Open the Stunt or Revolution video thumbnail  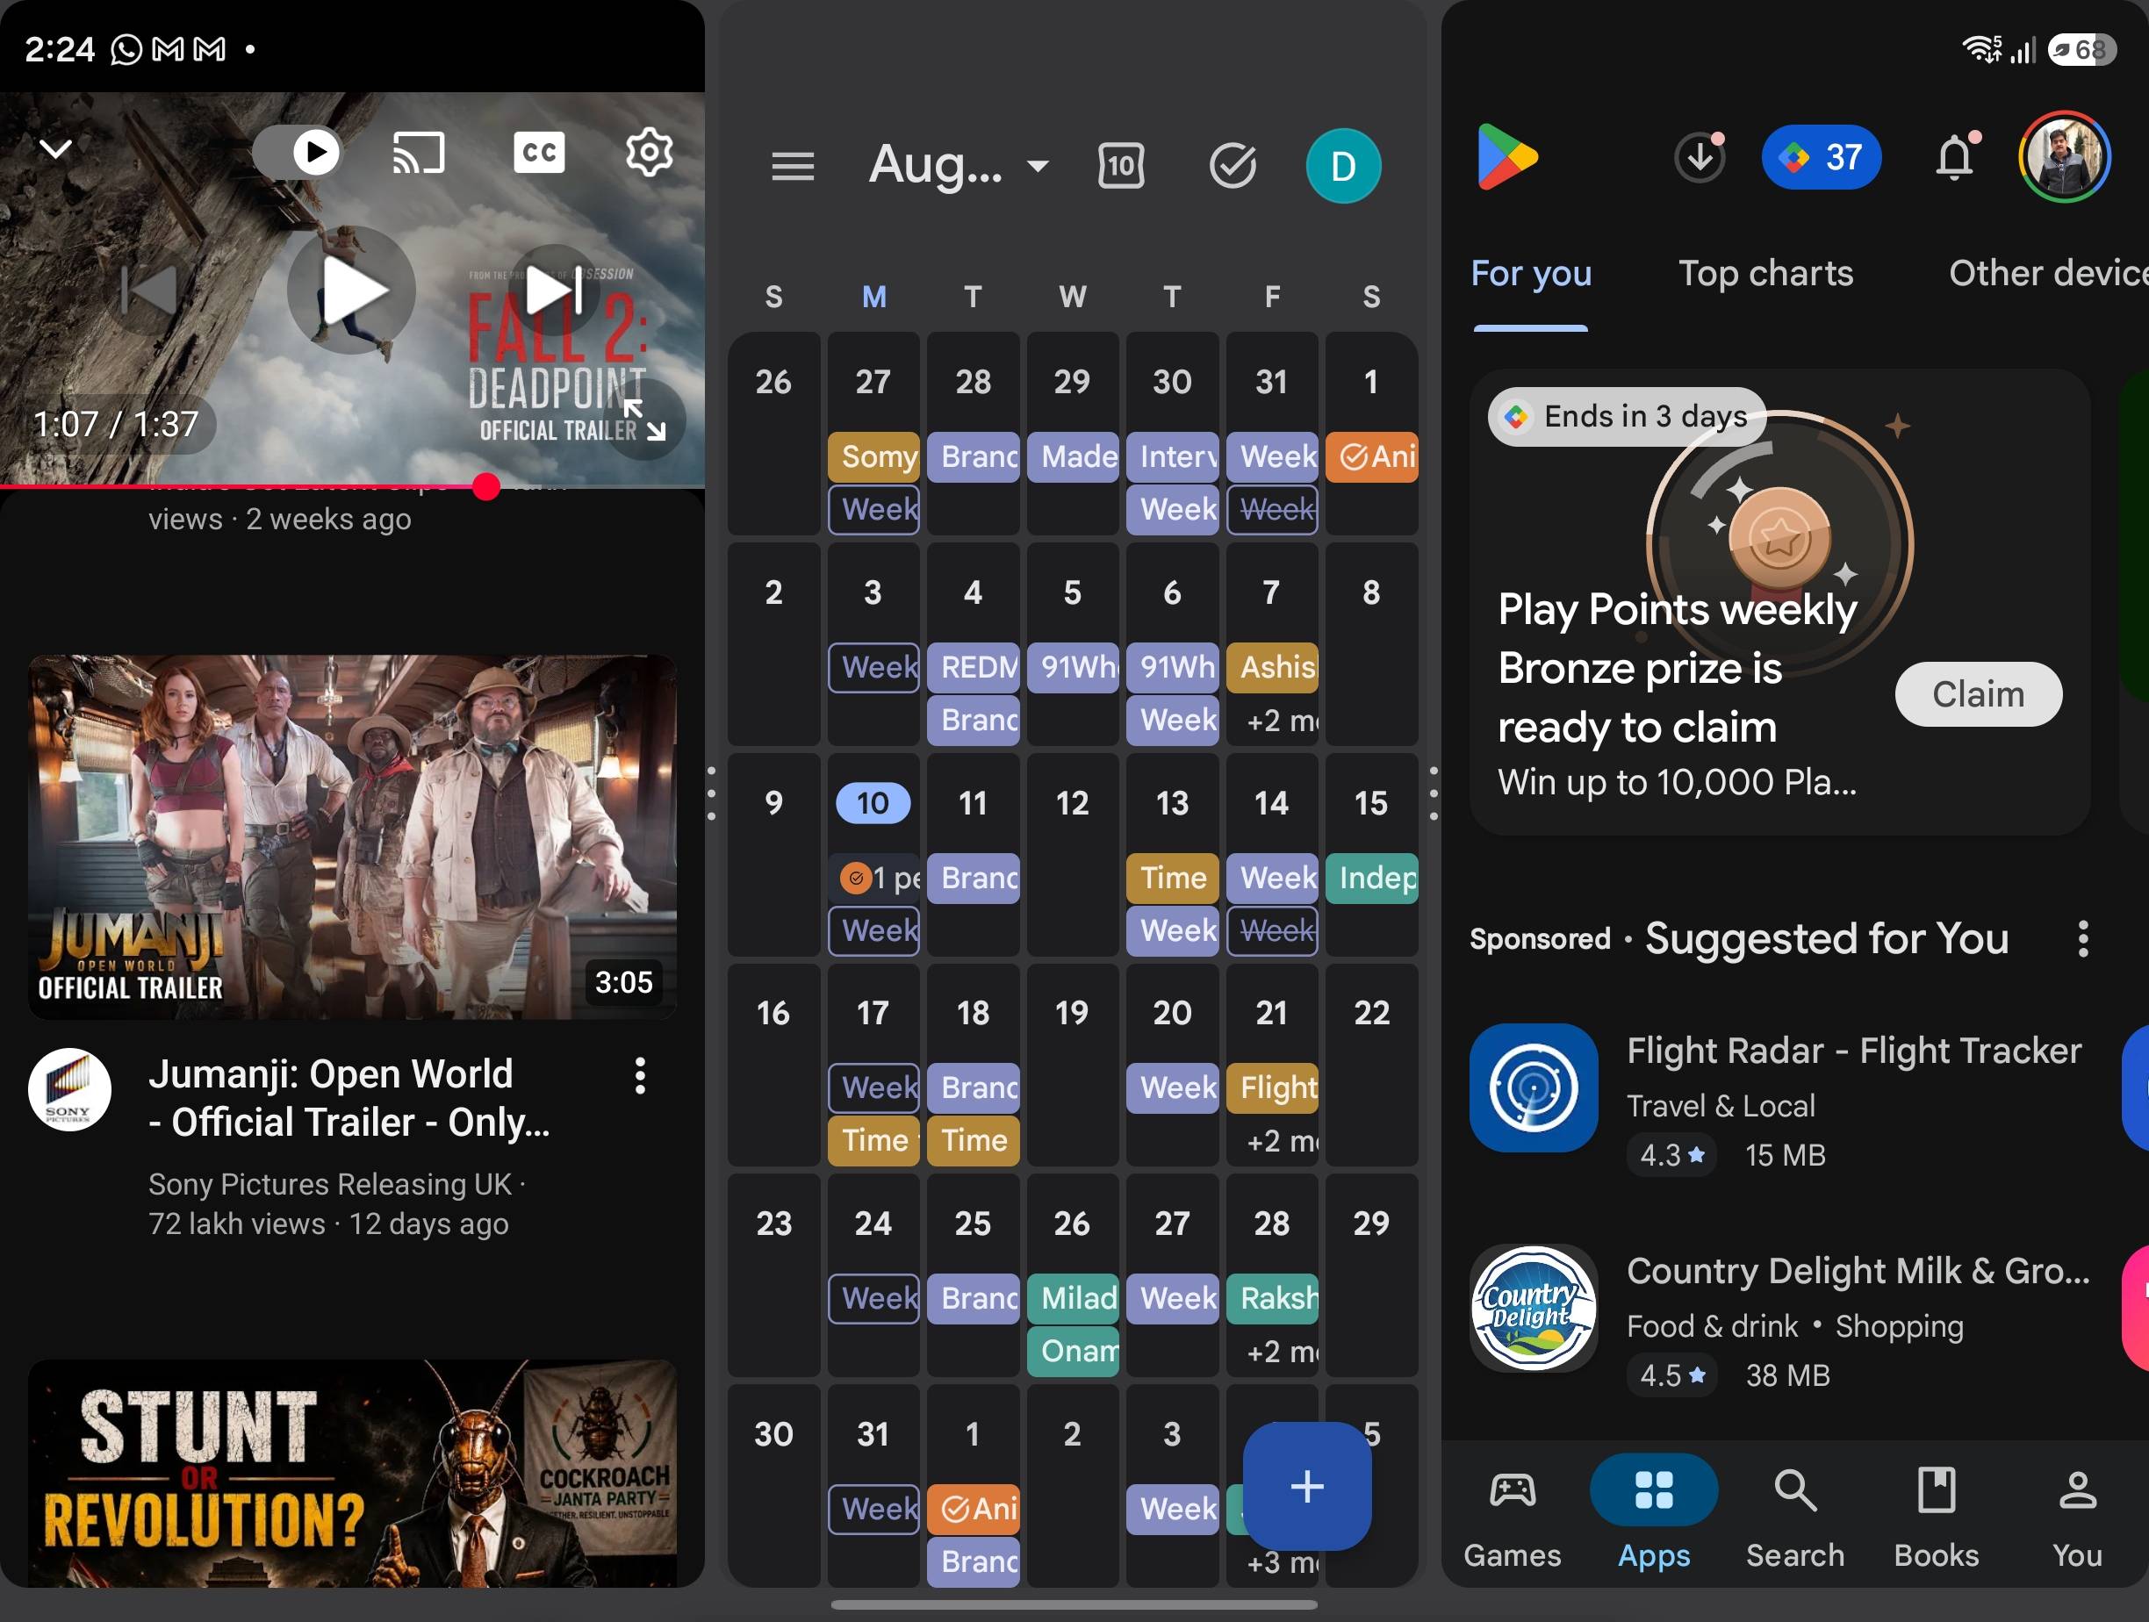pos(353,1473)
